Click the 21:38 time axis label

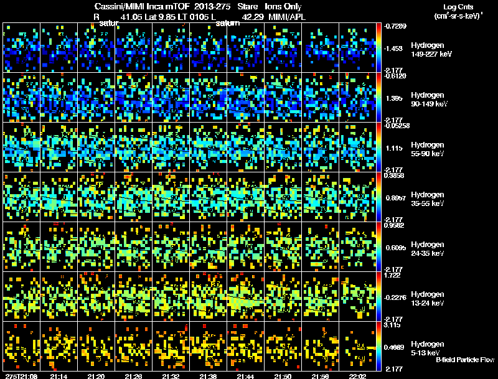click(x=208, y=376)
